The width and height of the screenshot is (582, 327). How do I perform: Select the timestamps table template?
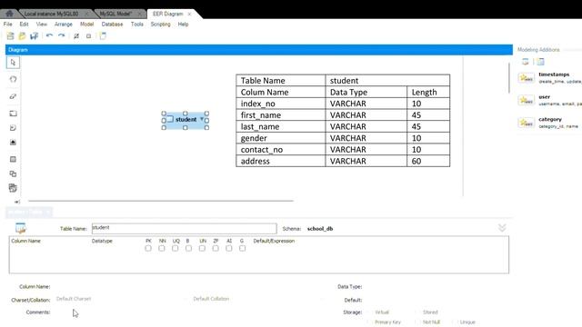[550, 78]
